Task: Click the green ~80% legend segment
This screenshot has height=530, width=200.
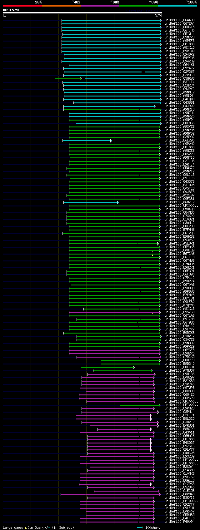Action: click(x=138, y=6)
